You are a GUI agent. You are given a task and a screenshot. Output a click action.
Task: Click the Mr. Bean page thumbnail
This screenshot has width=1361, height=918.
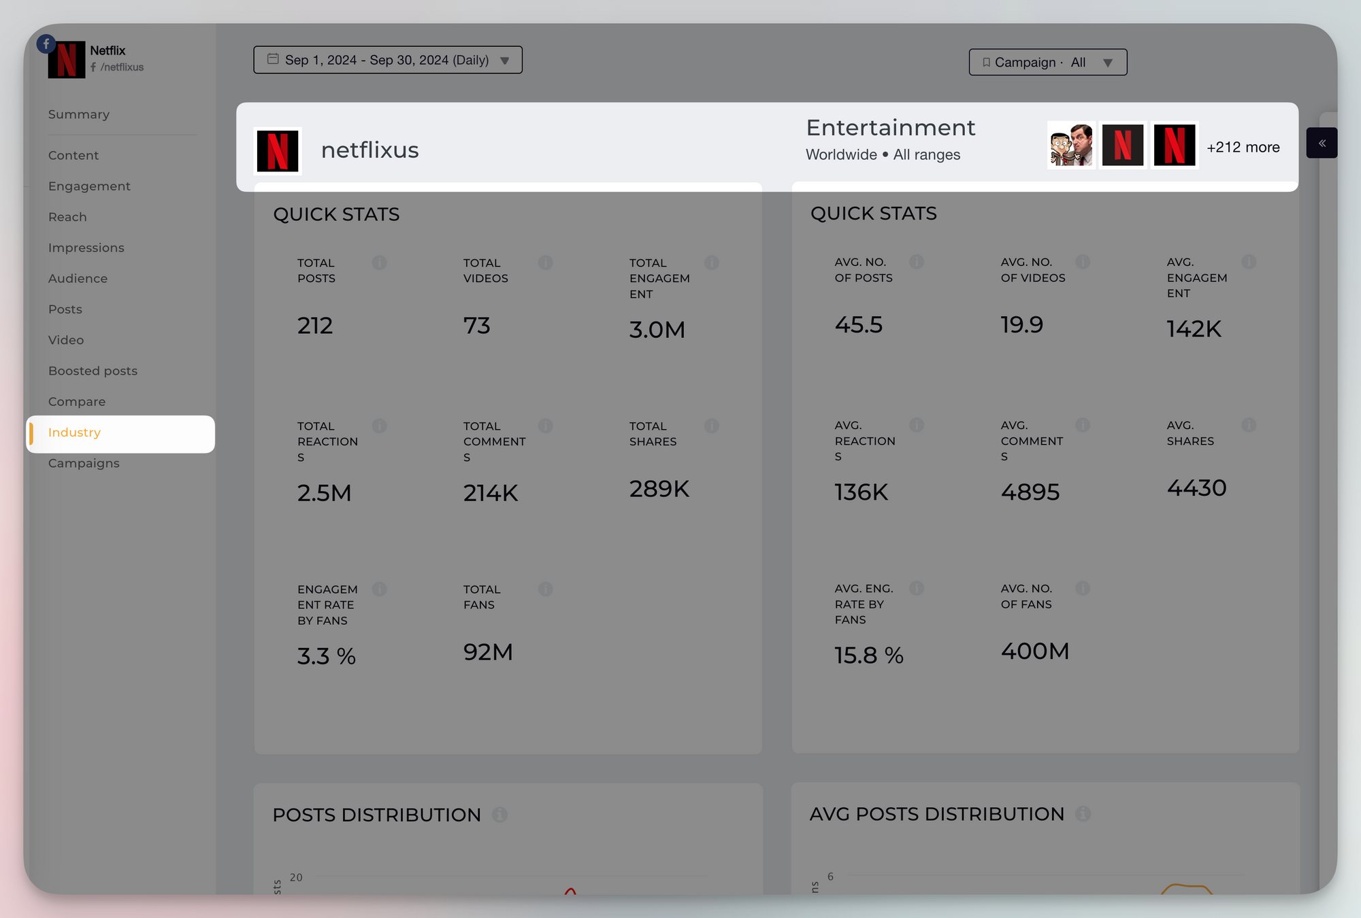1071,145
